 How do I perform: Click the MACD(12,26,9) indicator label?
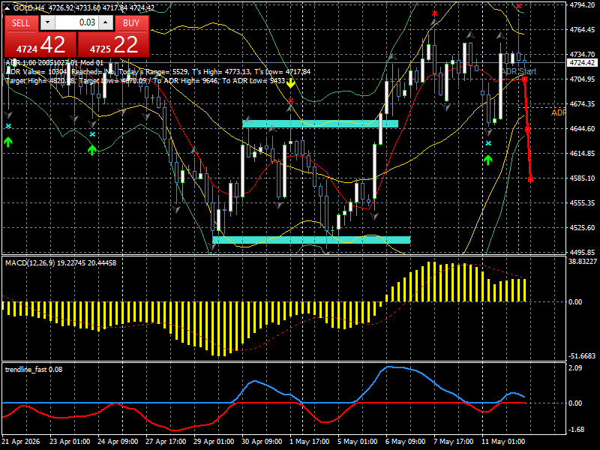coord(61,263)
